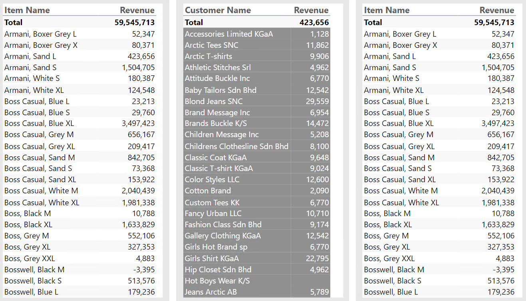526x301 pixels.
Task: Select the total revenue value 423,656 beside Customer Total
Action: pos(314,22)
